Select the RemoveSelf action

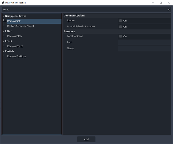pos(14,21)
